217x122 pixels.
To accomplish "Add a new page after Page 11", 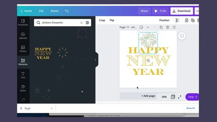I will (x=174, y=27).
